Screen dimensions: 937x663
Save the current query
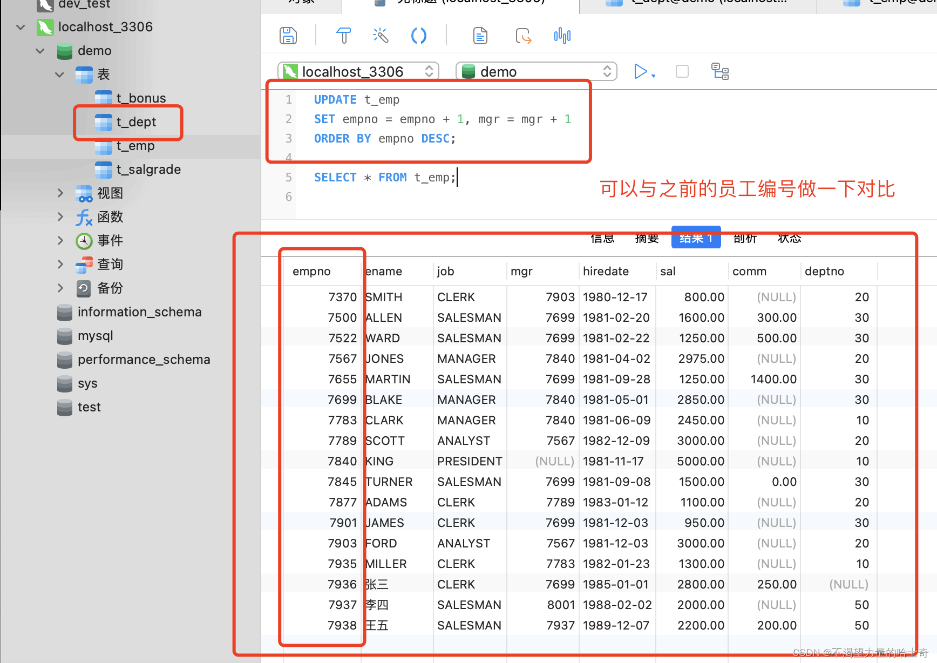pyautogui.click(x=288, y=35)
